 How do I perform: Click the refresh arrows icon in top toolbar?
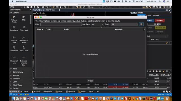pyautogui.click(x=157, y=7)
